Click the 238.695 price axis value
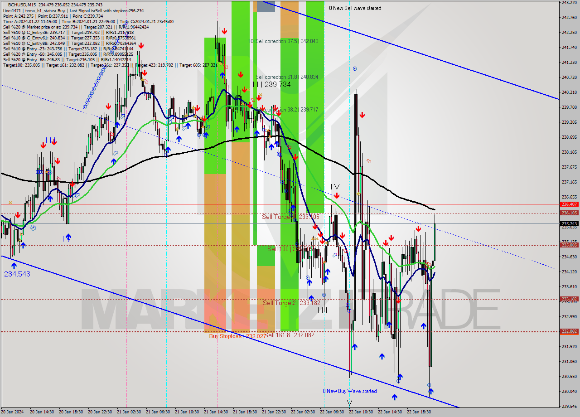580x417 pixels. point(569,137)
